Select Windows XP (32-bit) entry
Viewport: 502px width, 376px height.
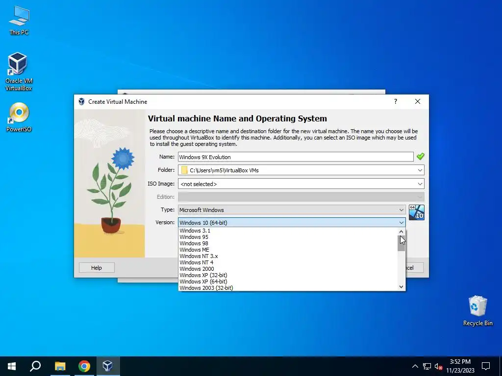pyautogui.click(x=288, y=275)
